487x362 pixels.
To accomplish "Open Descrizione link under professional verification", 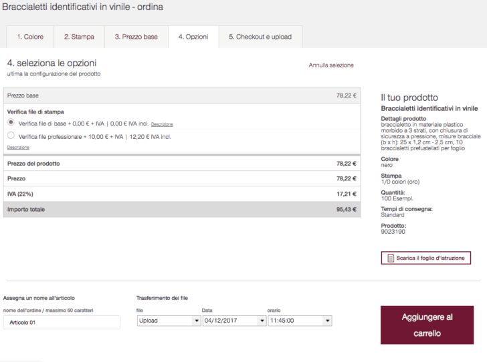I will [x=18, y=148].
